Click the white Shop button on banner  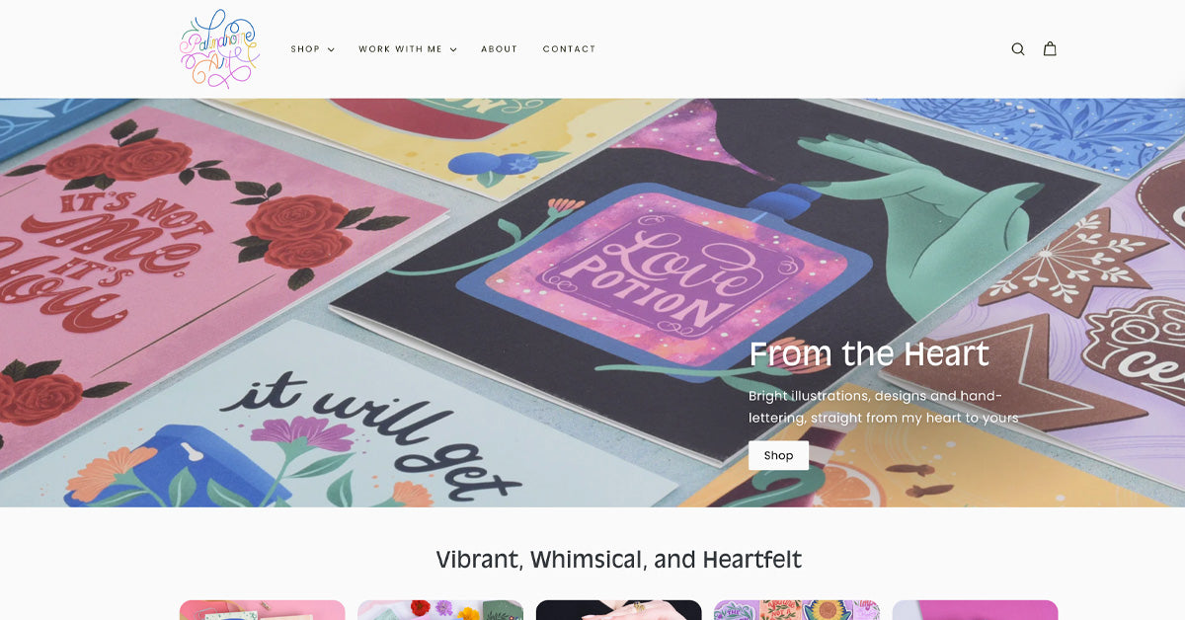click(x=778, y=455)
